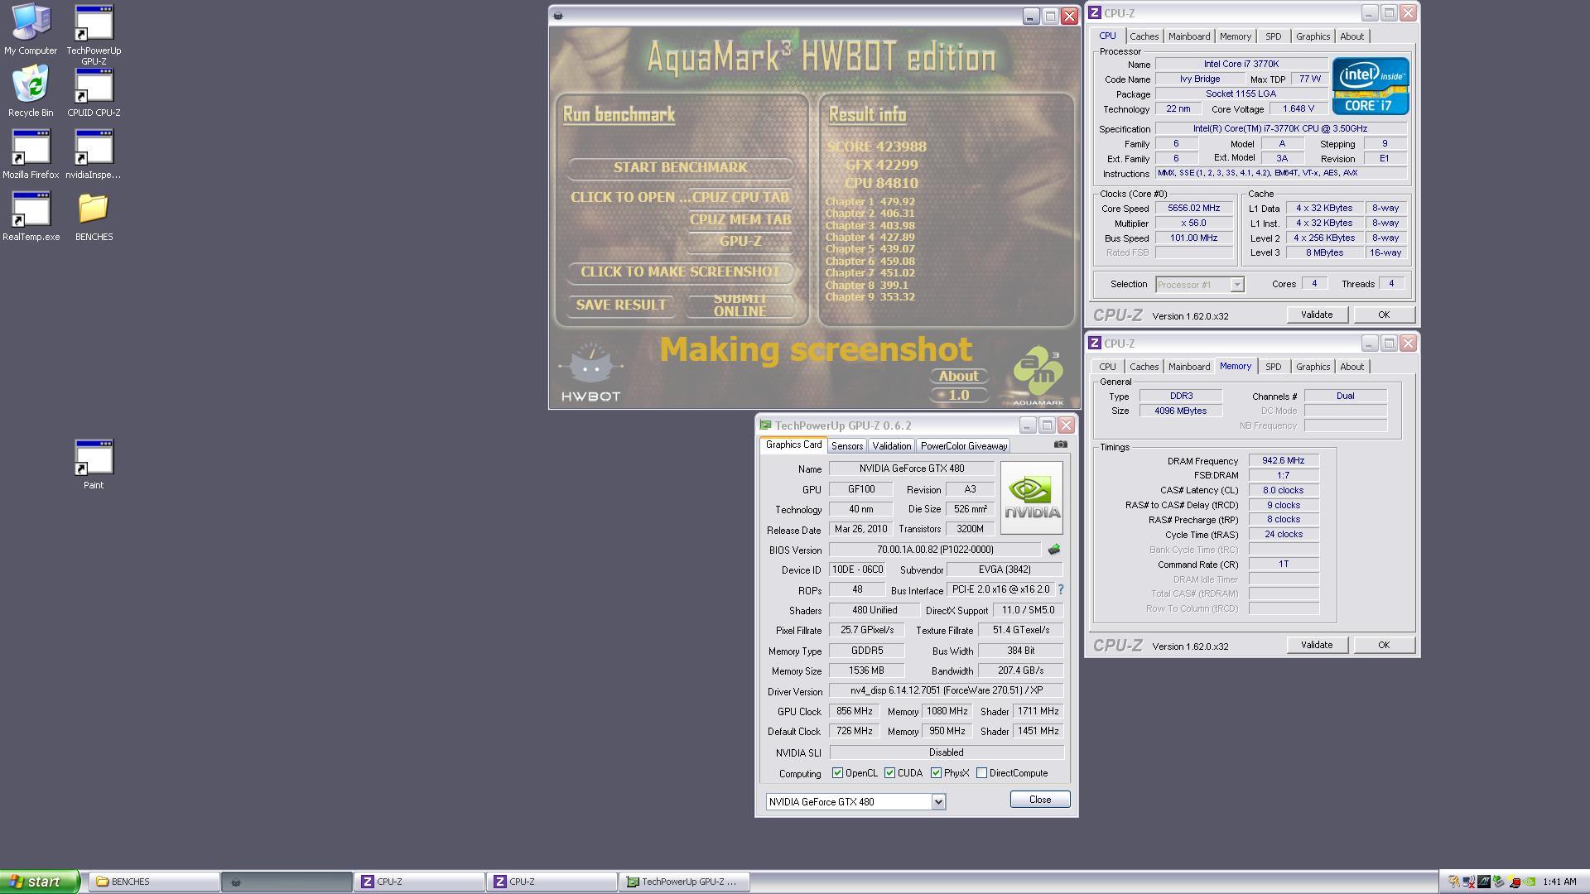Click CPUZ MEM TAB button
The height and width of the screenshot is (894, 1590).
(740, 219)
